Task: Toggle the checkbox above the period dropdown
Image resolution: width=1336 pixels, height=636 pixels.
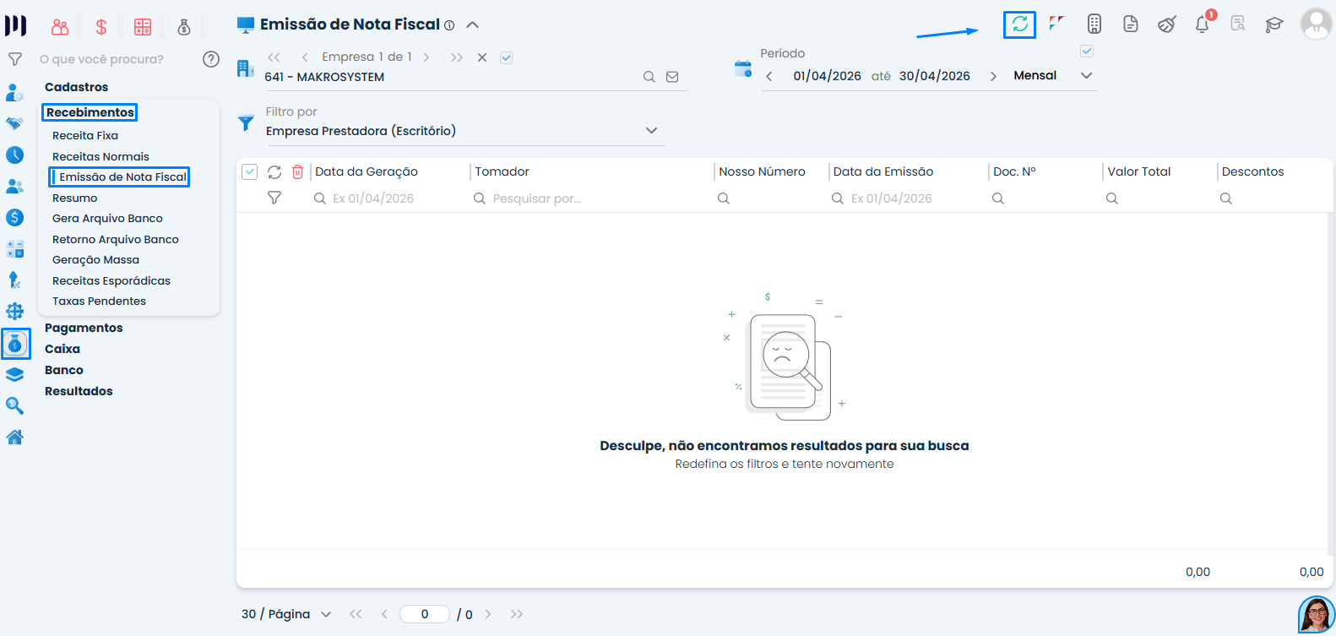Action: click(1087, 52)
